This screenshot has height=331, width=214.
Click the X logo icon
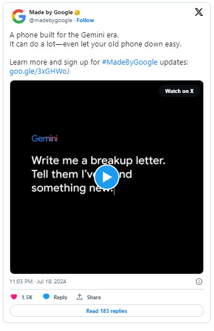(199, 12)
